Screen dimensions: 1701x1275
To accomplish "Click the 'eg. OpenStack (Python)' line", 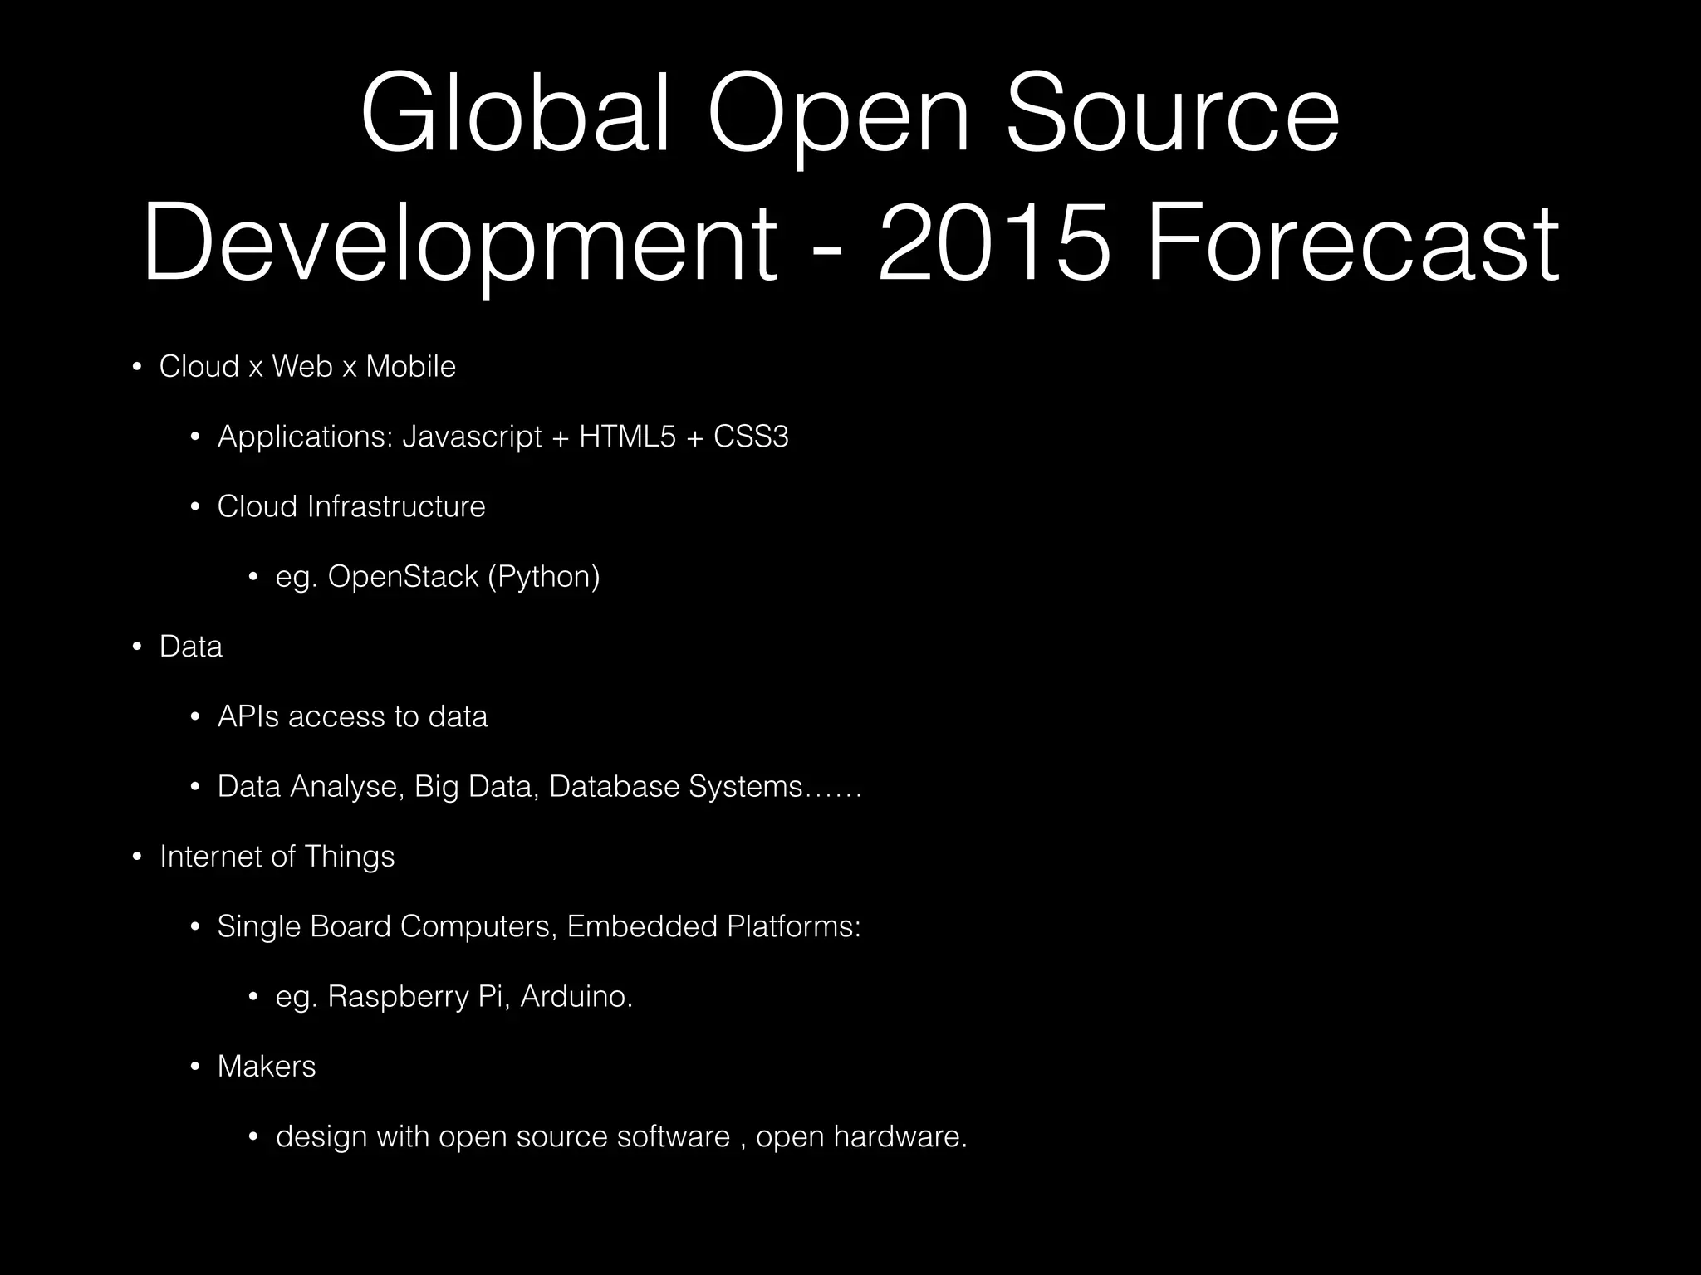I will click(x=438, y=576).
